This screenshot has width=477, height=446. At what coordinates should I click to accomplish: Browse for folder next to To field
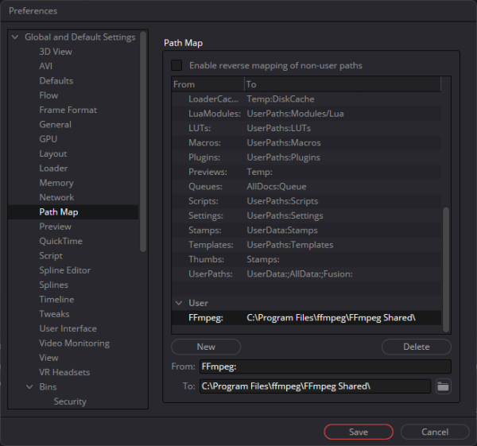[444, 386]
